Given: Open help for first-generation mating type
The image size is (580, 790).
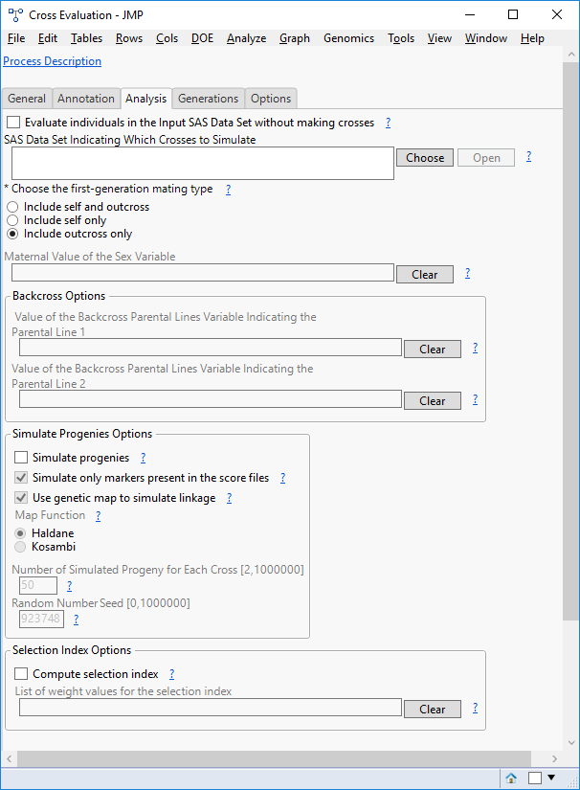Looking at the screenshot, I should [228, 190].
